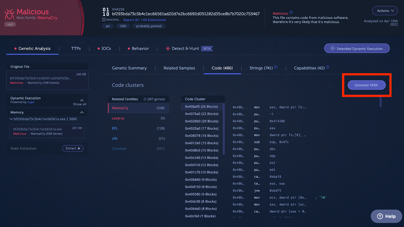The height and width of the screenshot is (227, 404).
Task: Click the malicious bug icon
Action: [9, 14]
